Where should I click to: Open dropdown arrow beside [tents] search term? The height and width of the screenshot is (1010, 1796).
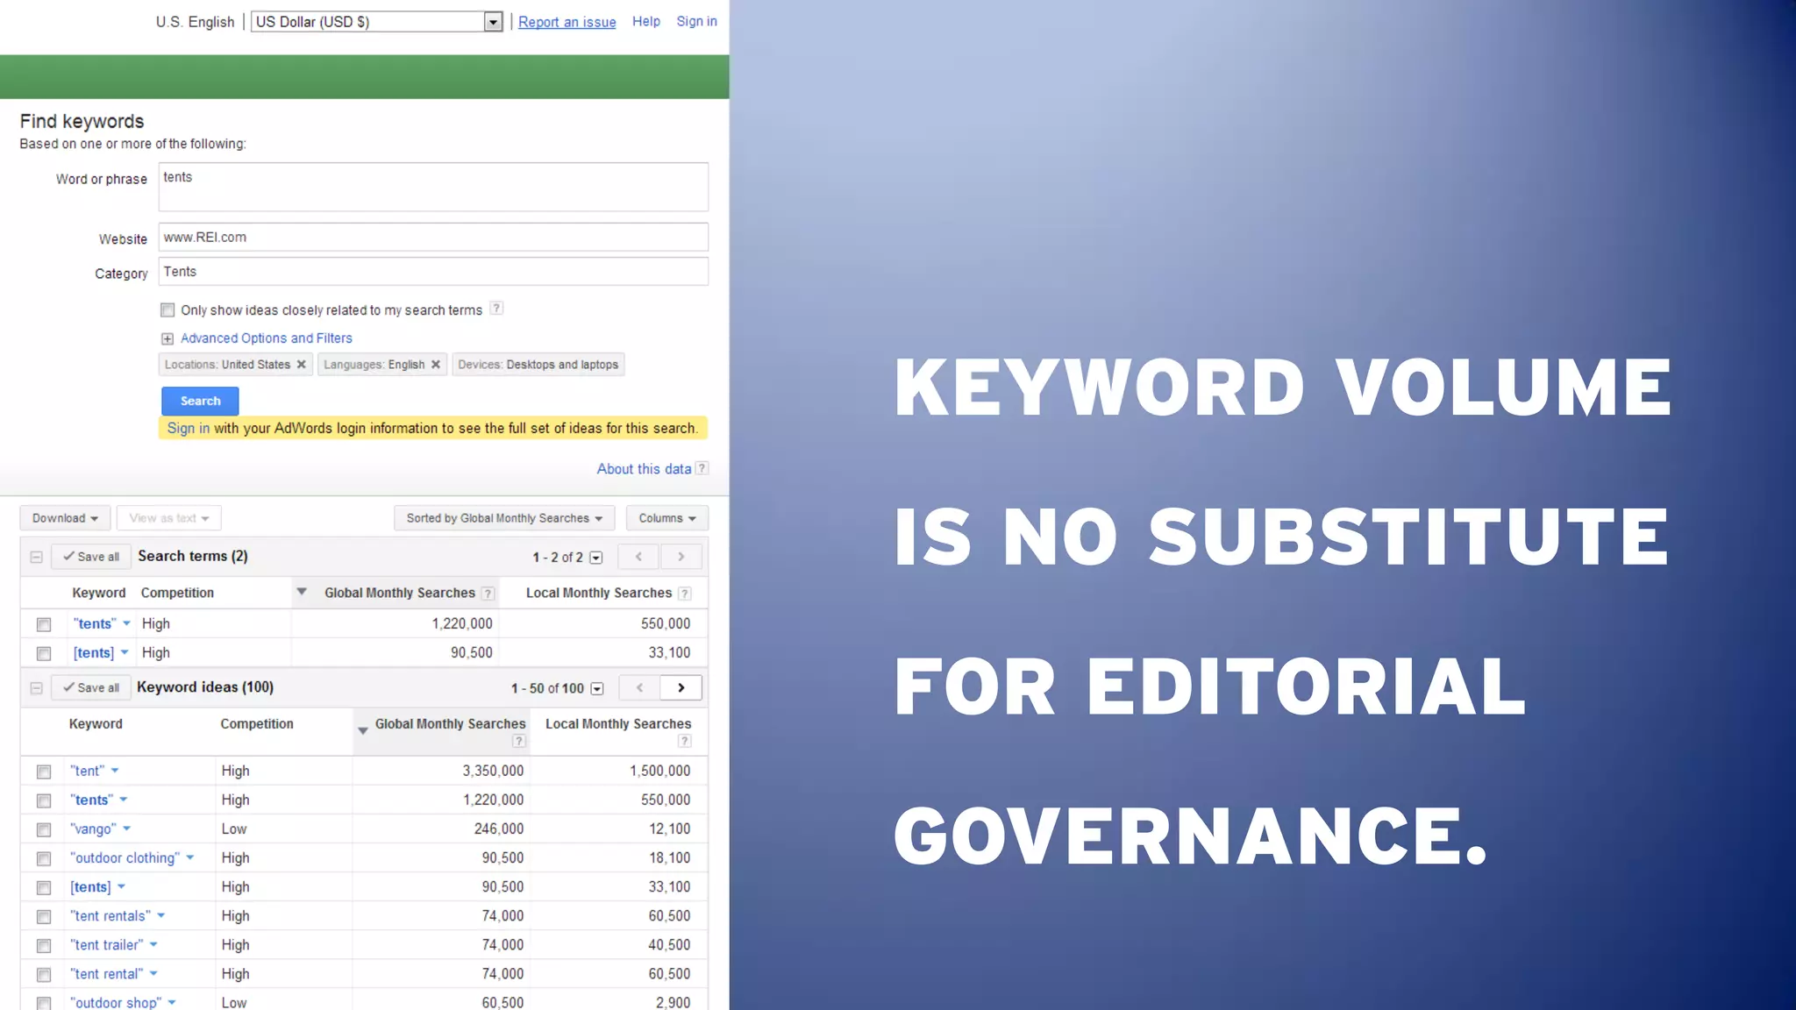pos(125,652)
